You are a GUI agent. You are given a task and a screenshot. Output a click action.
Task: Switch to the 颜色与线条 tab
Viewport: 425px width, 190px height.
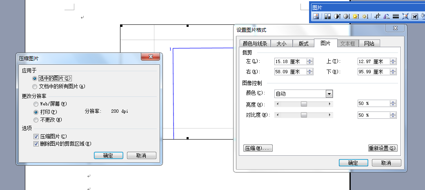tap(255, 44)
